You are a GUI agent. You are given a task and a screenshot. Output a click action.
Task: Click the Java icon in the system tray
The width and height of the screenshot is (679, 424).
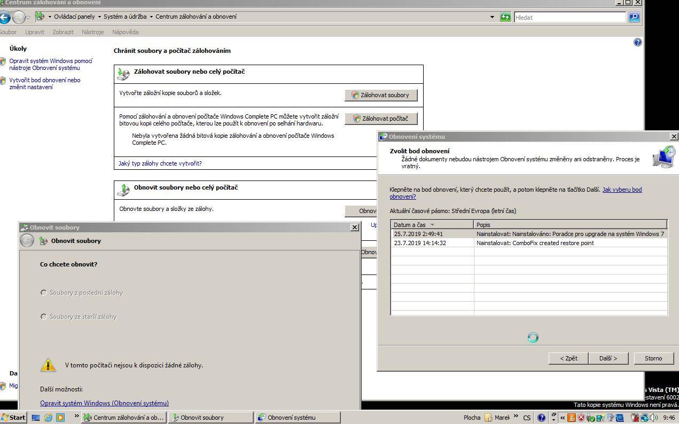571,418
